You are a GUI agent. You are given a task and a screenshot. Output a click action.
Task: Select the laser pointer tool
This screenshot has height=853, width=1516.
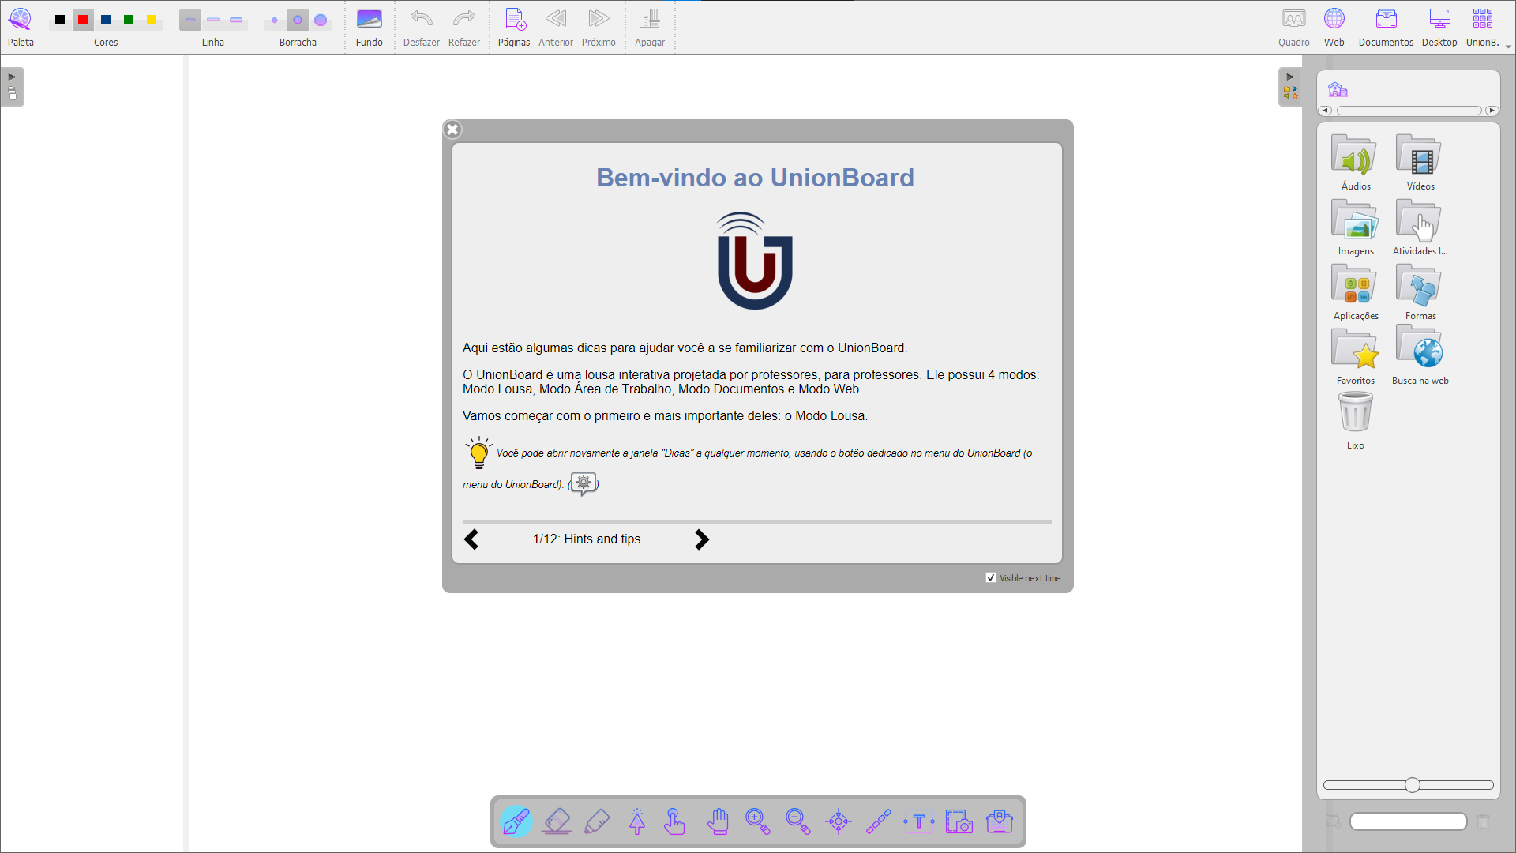839,821
